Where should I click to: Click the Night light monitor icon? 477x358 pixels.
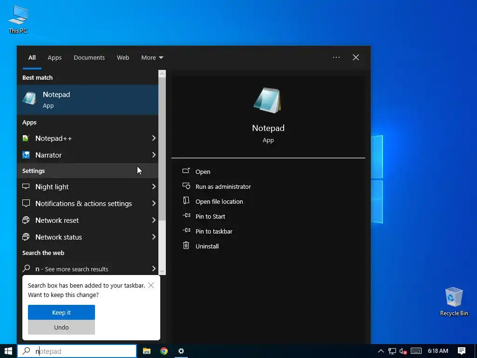click(26, 186)
